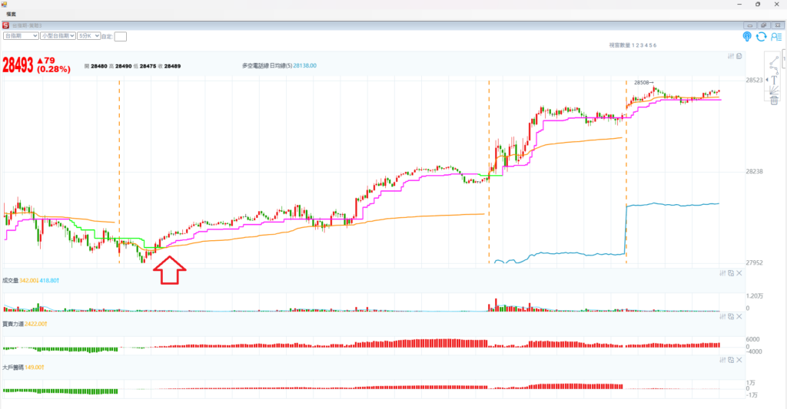Open main chart indicator settings icon
Image resolution: width=787 pixels, height=409 pixels.
(x=731, y=56)
